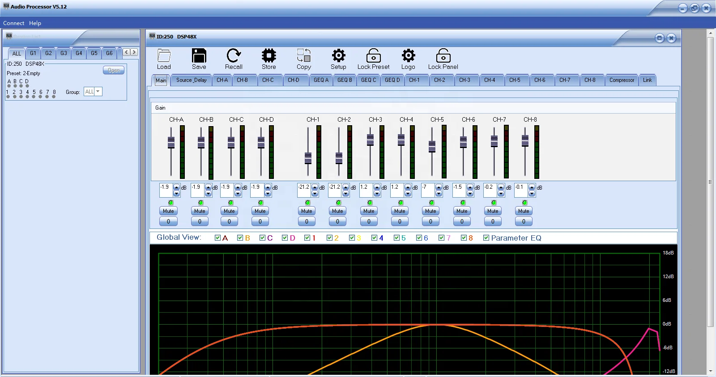
Task: Click the Lock Panel padlock icon
Action: pyautogui.click(x=443, y=56)
